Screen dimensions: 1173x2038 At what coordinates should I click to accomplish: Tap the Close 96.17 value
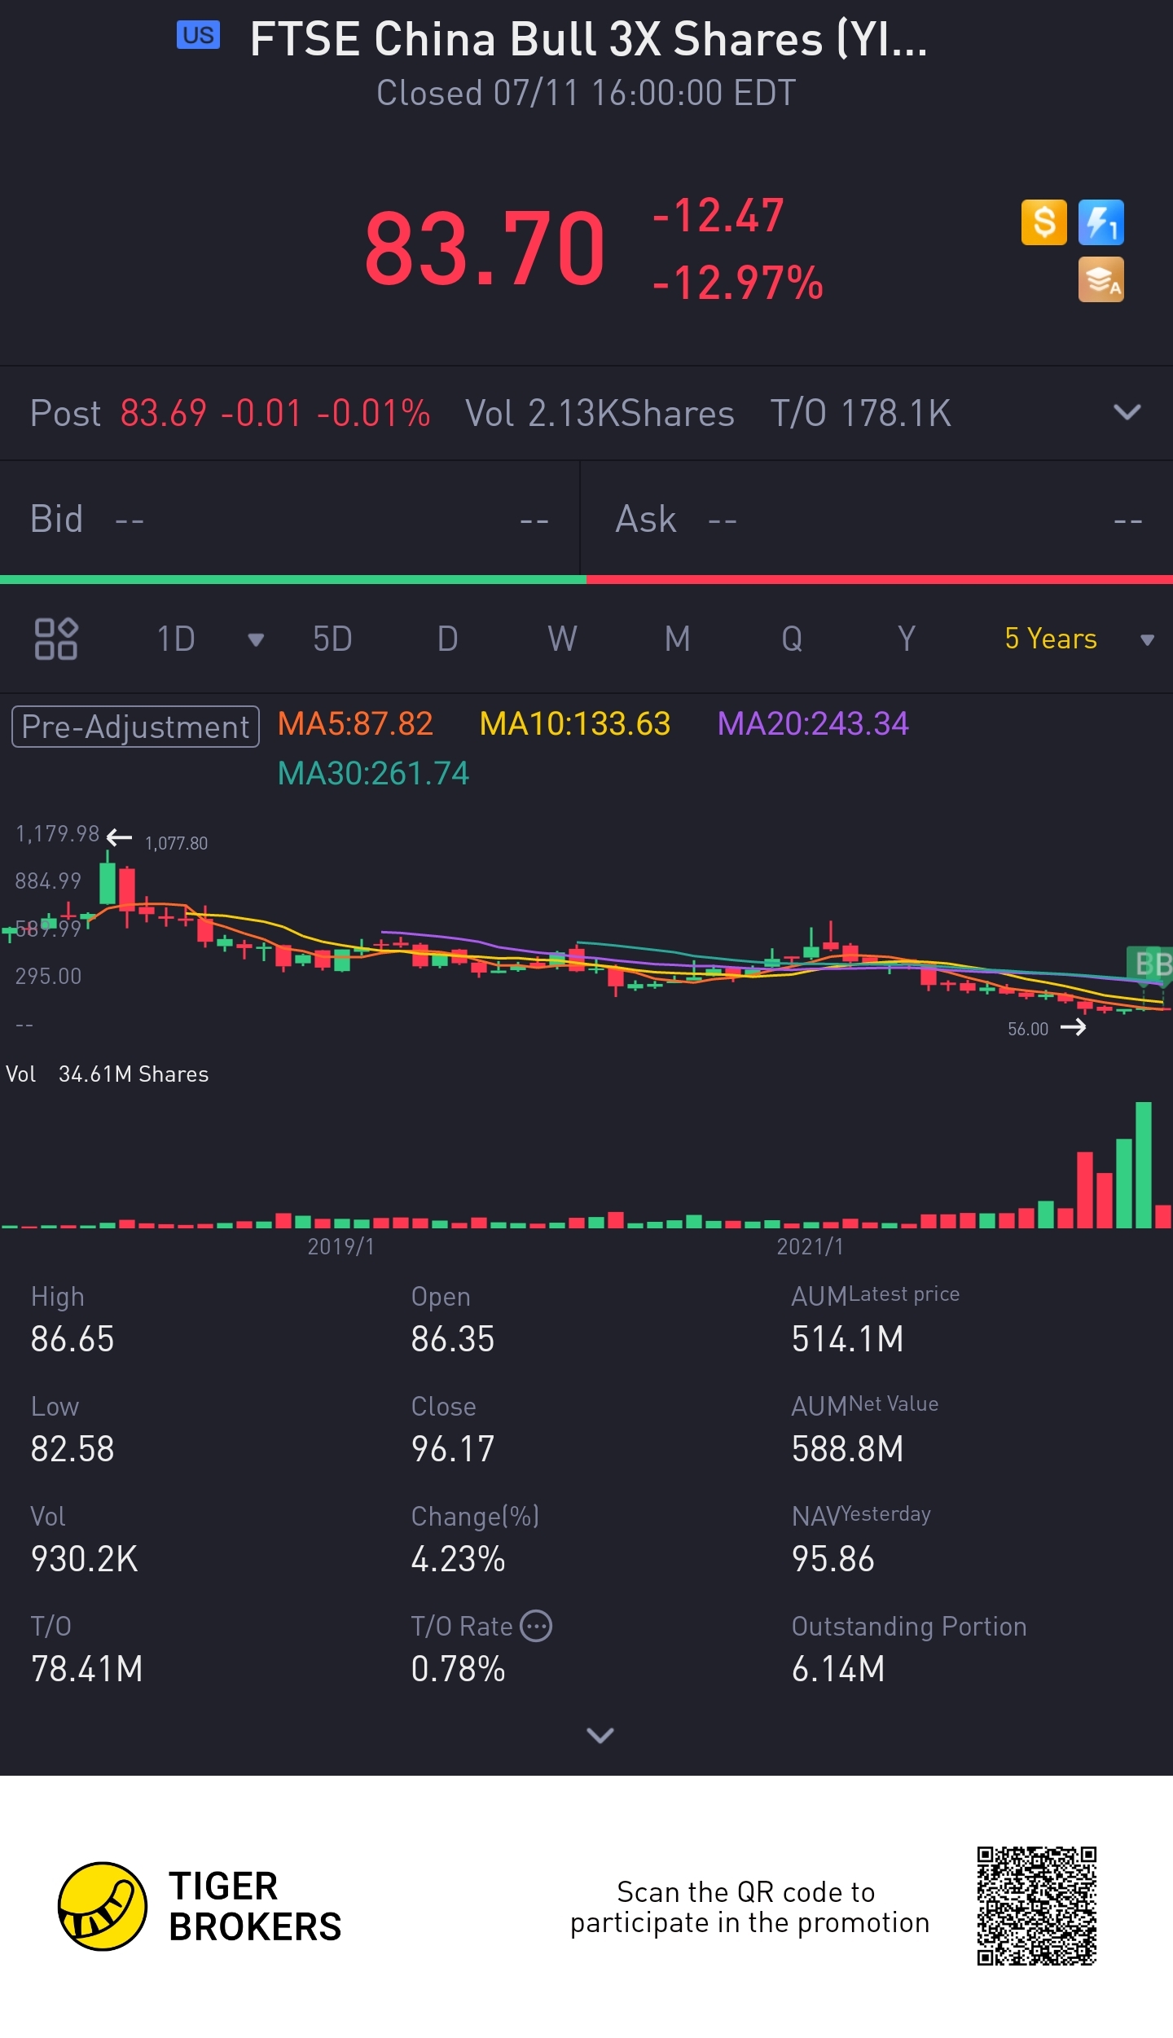coord(453,1449)
